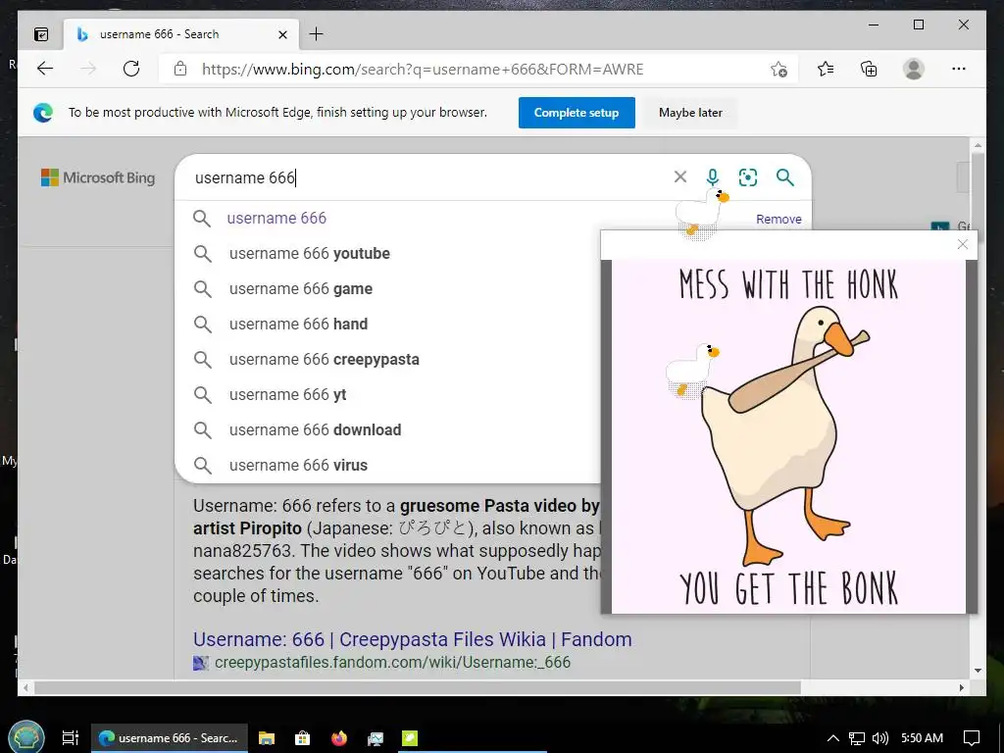
Task: Open notification center icon
Action: click(x=972, y=738)
